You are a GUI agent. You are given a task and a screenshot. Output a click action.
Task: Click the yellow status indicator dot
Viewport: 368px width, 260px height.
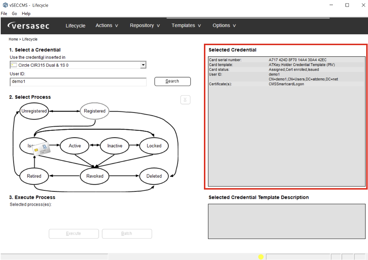pos(261,257)
